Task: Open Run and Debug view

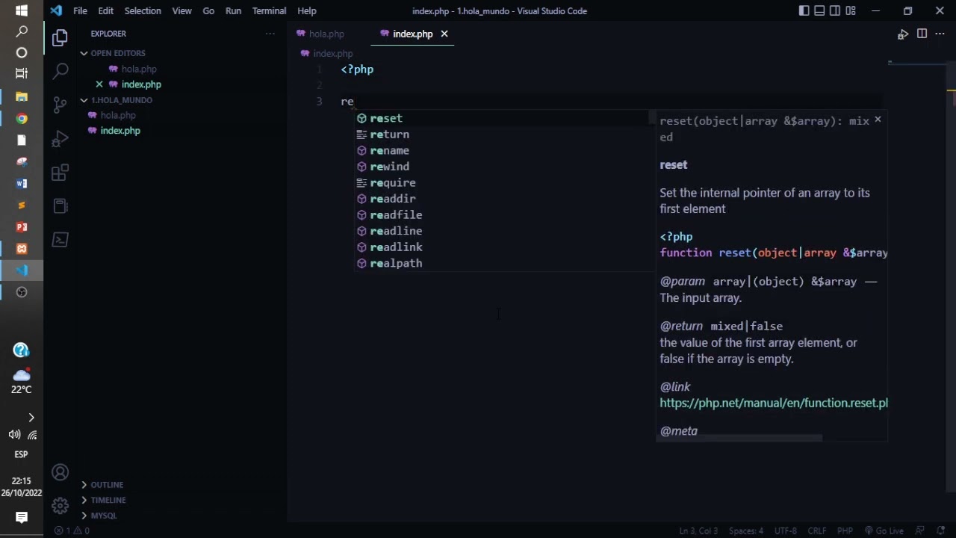Action: (60, 139)
